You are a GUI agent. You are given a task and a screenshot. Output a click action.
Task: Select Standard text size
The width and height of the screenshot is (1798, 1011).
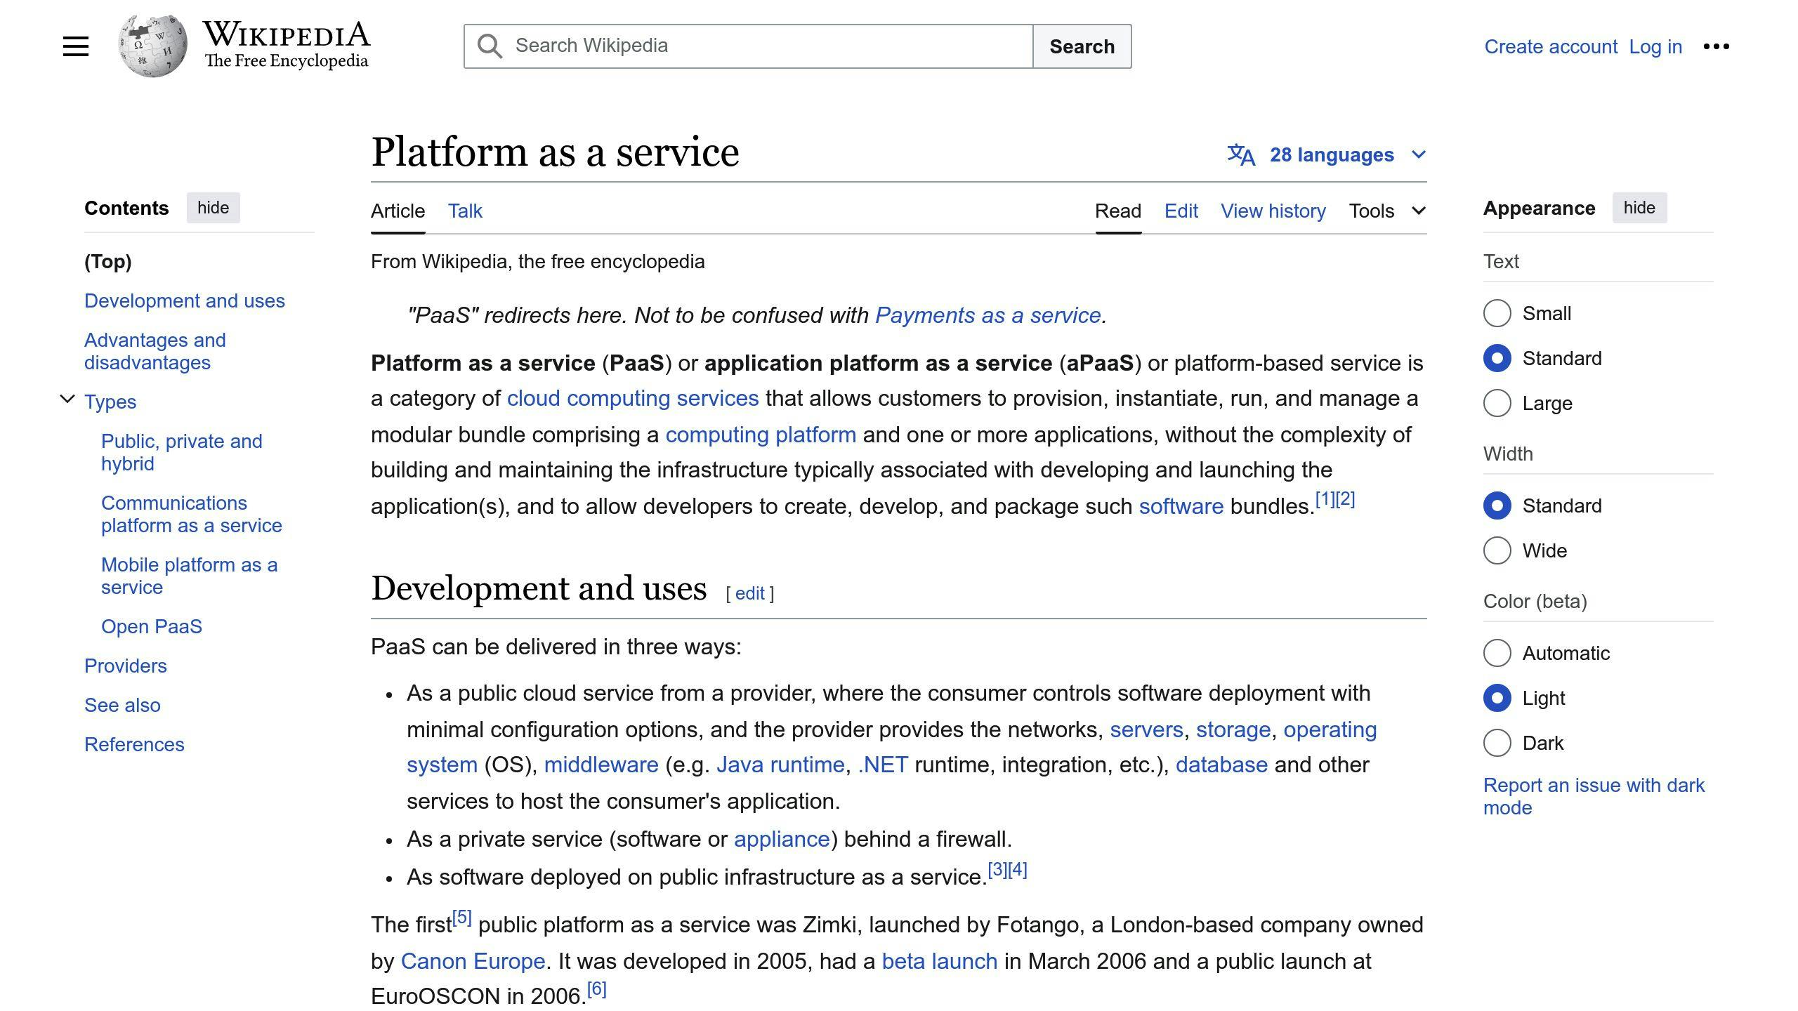coord(1497,358)
